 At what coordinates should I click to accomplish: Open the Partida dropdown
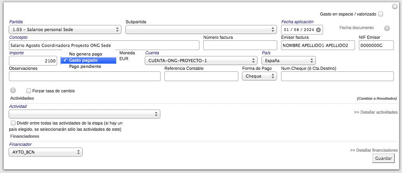point(65,29)
